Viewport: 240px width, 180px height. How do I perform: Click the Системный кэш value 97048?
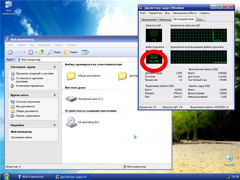point(223,80)
